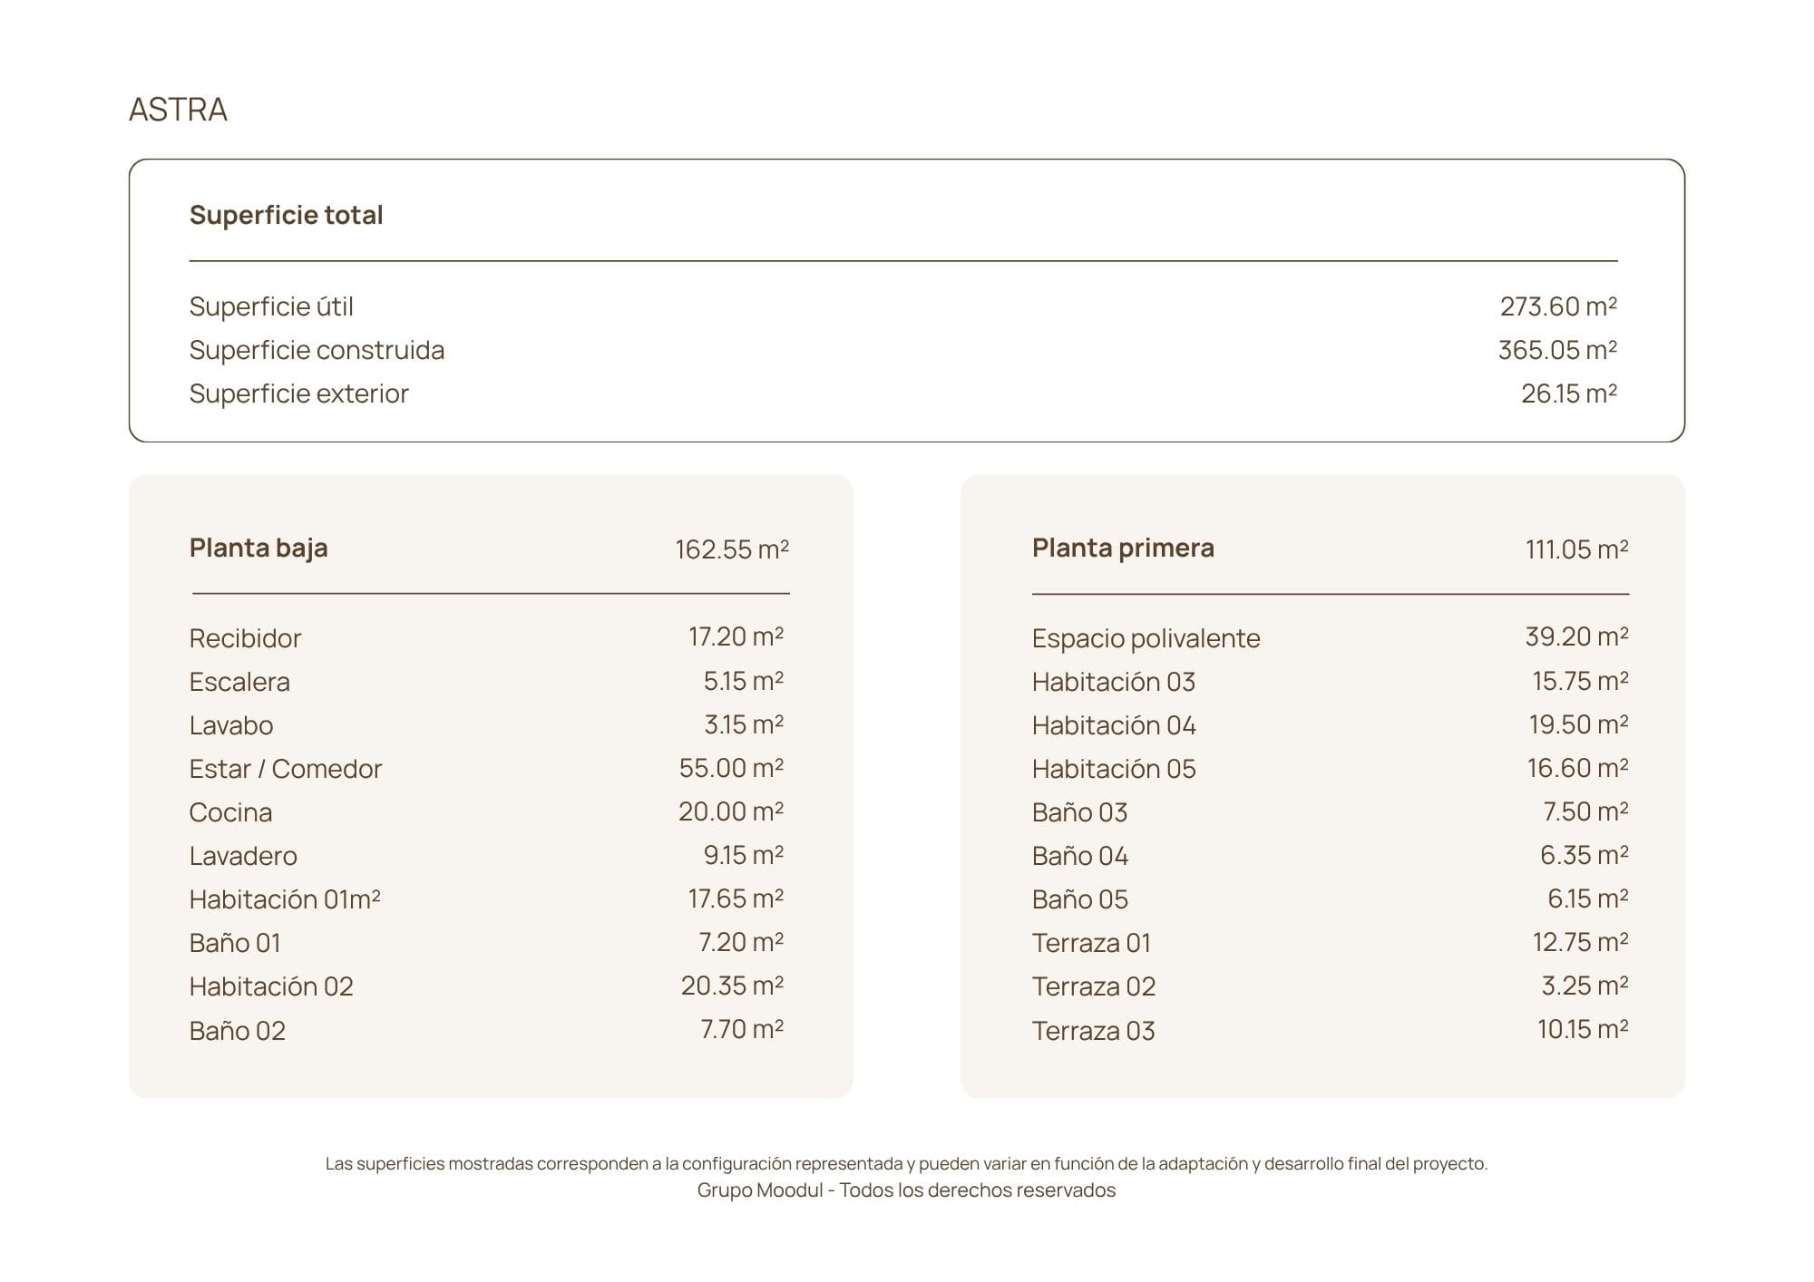Click the Planta primera total 111.05 m²
The width and height of the screenshot is (1814, 1282).
pos(1576,549)
